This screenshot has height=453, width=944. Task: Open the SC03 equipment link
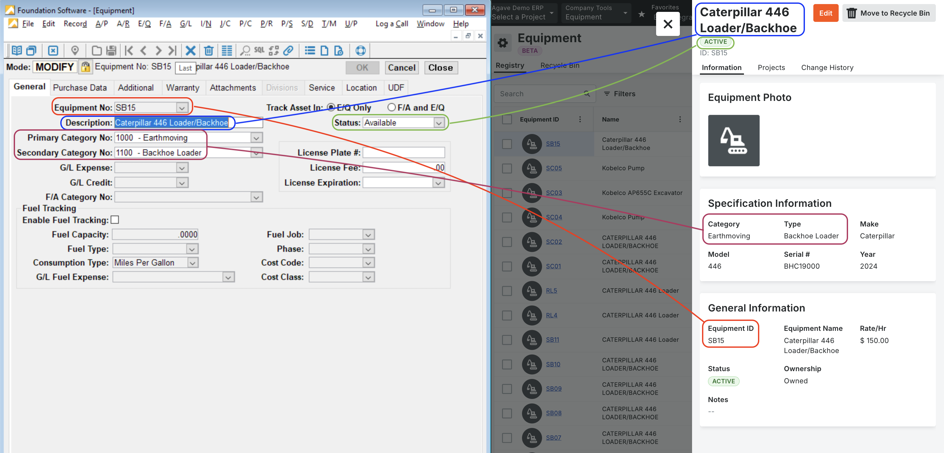(554, 193)
